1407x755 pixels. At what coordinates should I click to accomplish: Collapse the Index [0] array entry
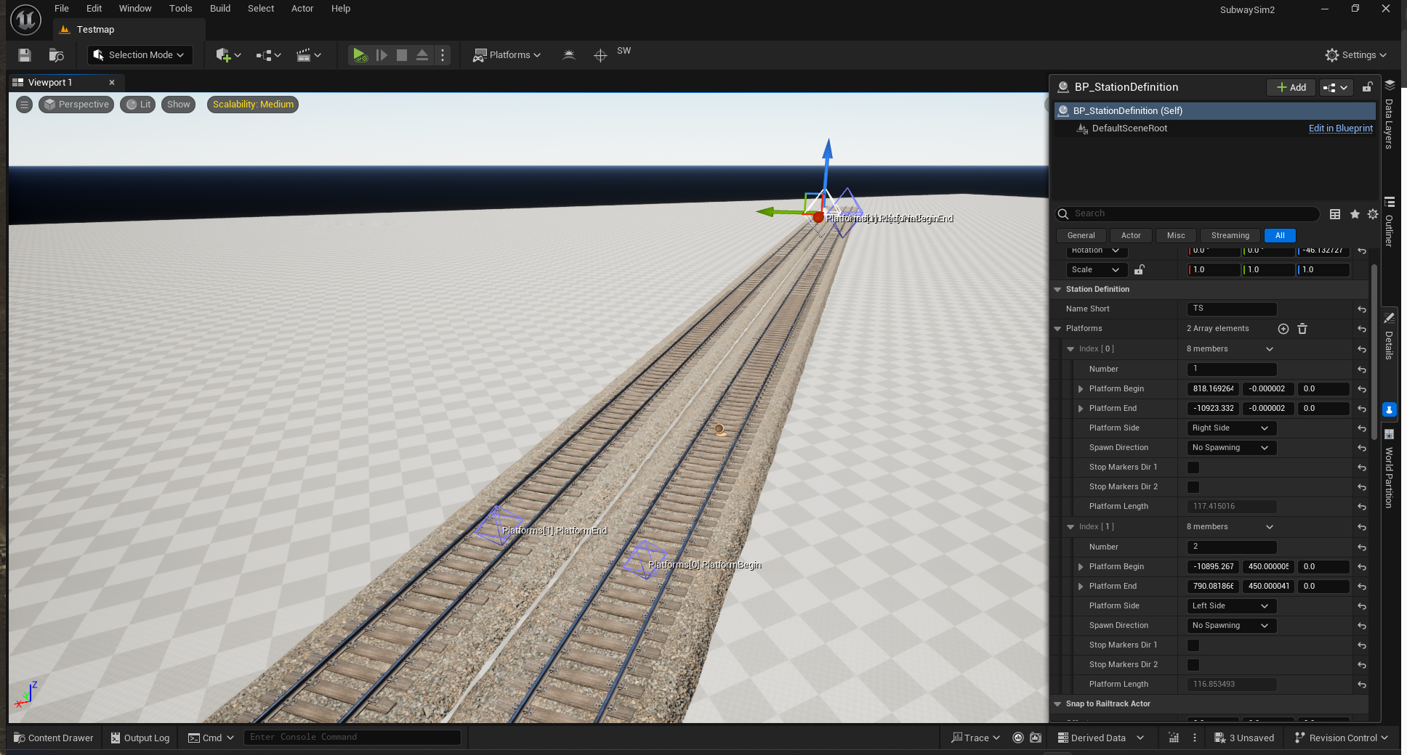[1071, 349]
